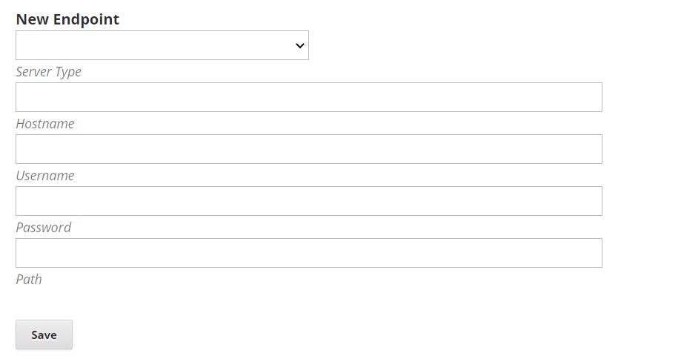Expand the dropdown under the New Endpoint heading
The height and width of the screenshot is (359, 681).
click(x=162, y=45)
